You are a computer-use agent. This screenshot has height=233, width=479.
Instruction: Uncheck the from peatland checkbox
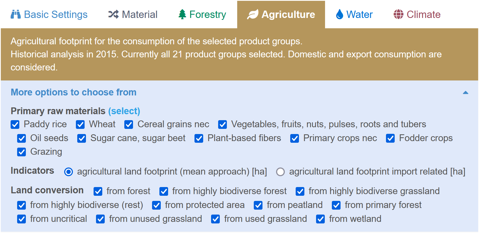(x=258, y=205)
